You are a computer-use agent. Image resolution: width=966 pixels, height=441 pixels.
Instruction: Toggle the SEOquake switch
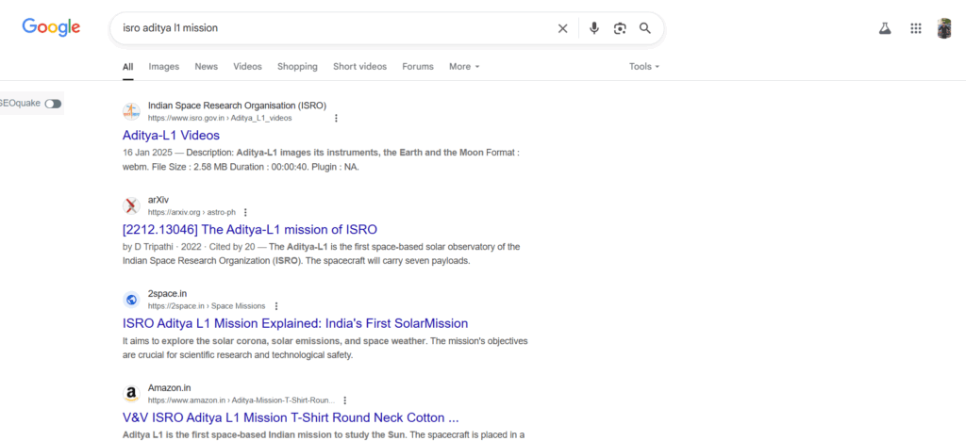coord(53,104)
